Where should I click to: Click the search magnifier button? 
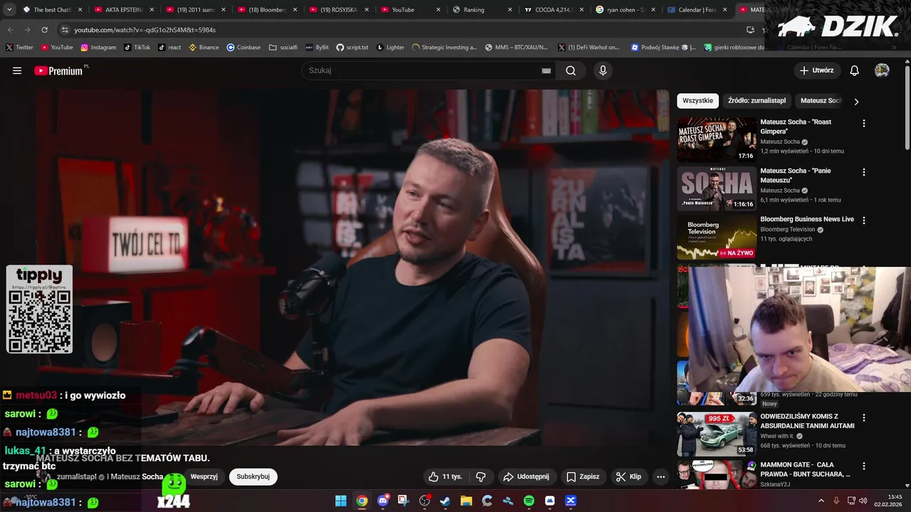[x=571, y=70]
